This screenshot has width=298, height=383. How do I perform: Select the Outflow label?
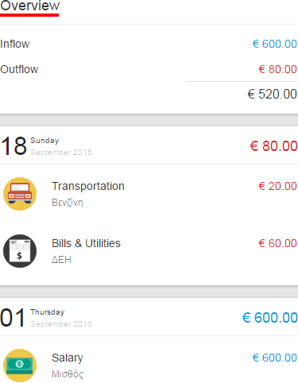pos(19,69)
